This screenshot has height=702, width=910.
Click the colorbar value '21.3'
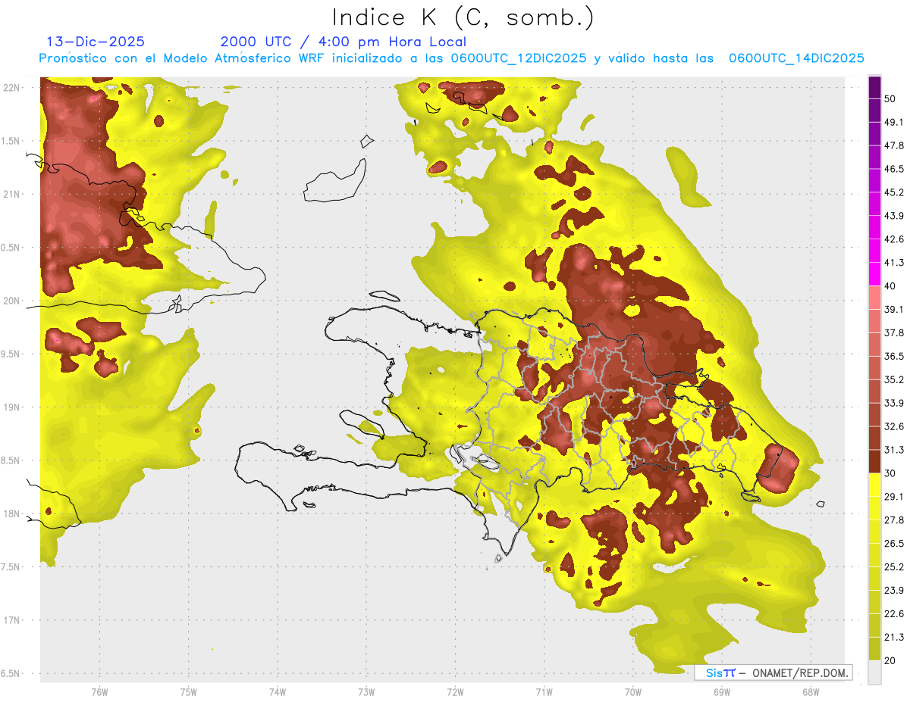894,637
